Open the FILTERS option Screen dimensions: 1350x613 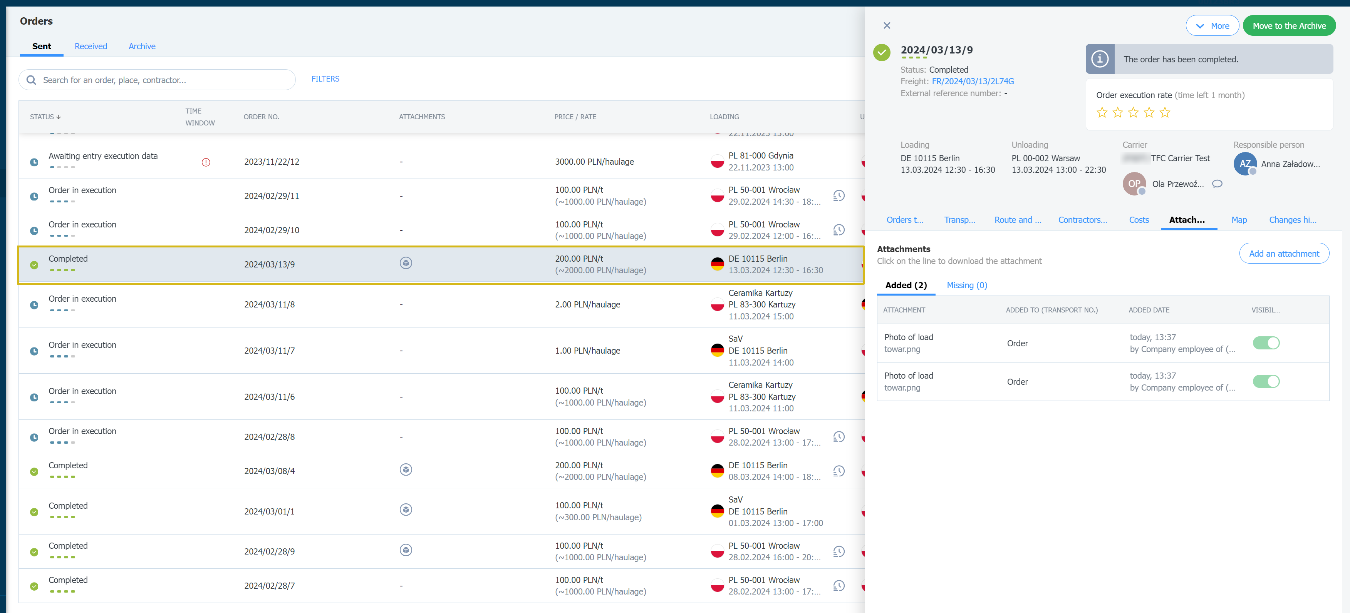tap(325, 79)
